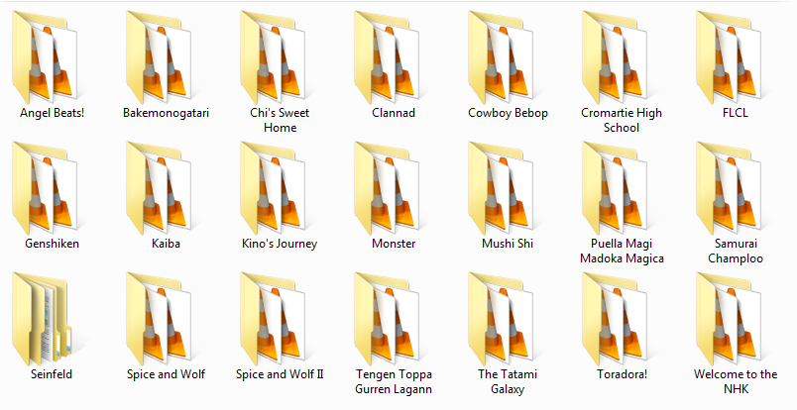This screenshot has width=797, height=410.
Task: Click the "Chi's Sweet Home" name label
Action: [x=280, y=120]
